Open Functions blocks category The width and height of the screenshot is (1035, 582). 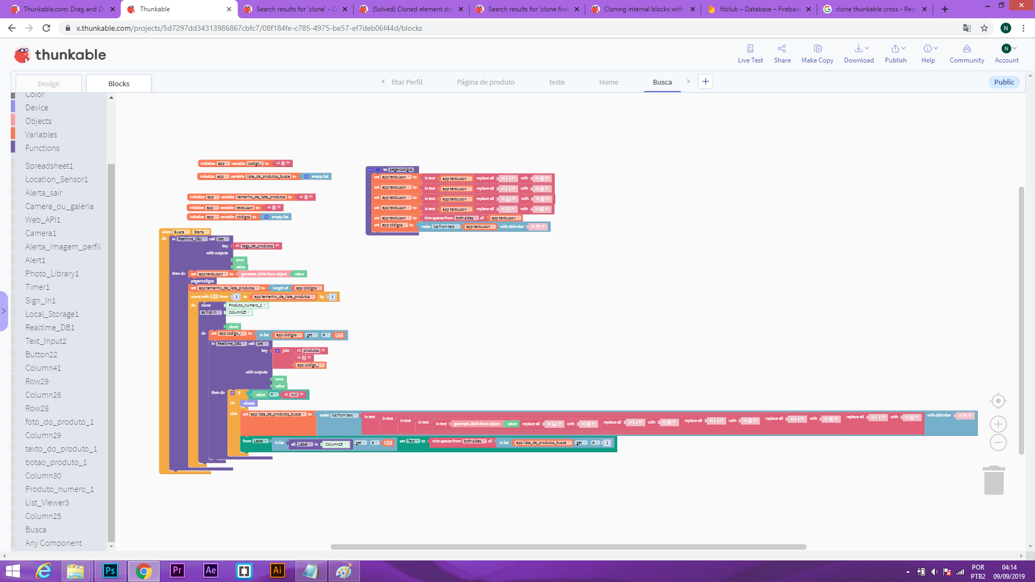coord(42,148)
